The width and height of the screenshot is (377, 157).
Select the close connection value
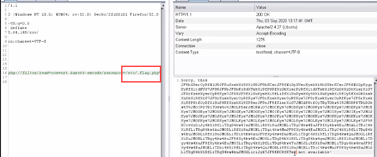pyautogui.click(x=316, y=46)
